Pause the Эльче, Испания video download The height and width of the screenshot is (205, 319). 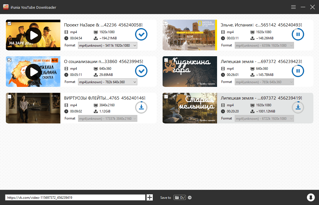click(x=298, y=35)
